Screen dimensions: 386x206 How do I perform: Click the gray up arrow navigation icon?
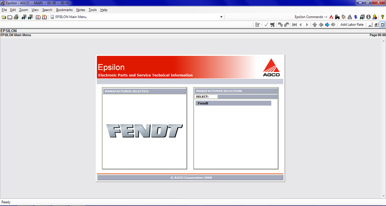click(x=315, y=25)
